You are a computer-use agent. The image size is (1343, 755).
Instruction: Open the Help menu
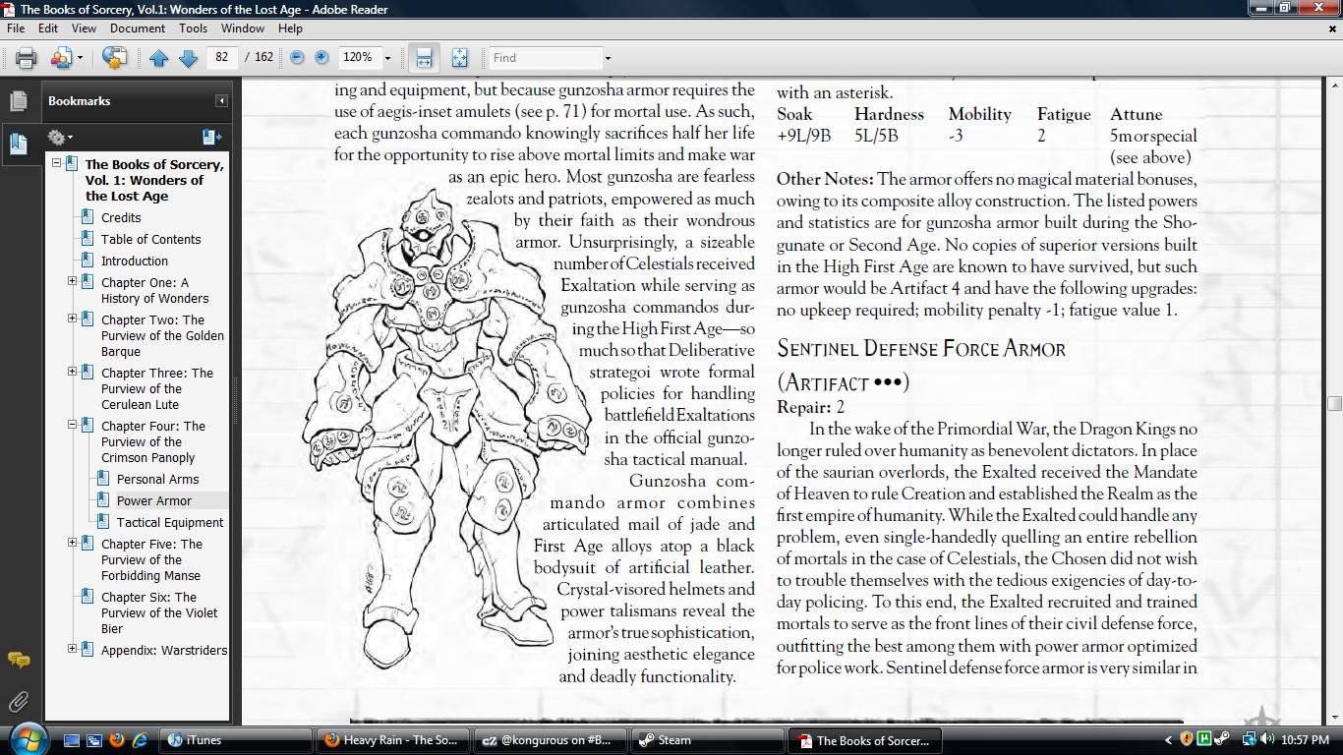click(290, 29)
